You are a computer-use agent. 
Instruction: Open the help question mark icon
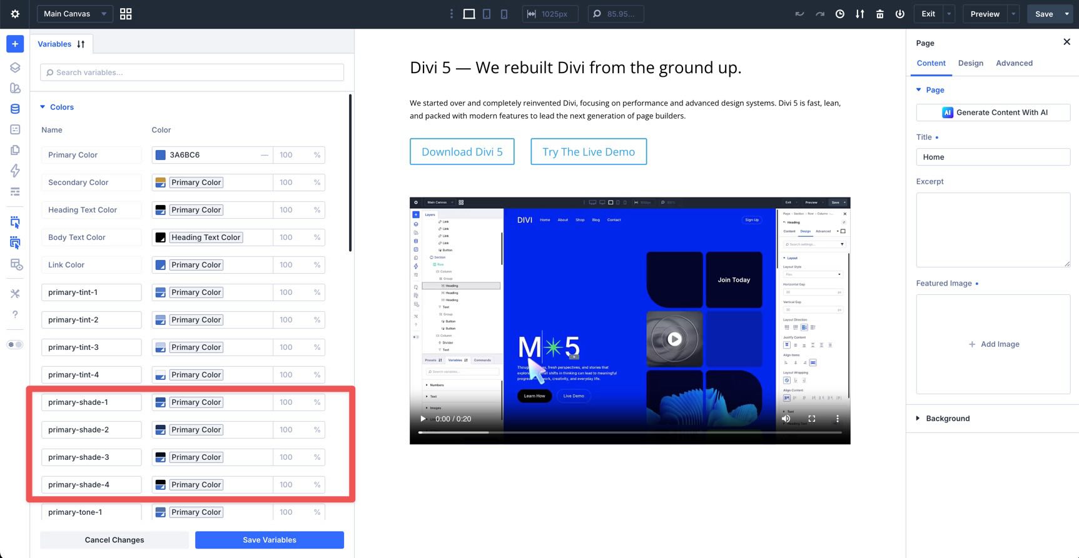point(15,314)
